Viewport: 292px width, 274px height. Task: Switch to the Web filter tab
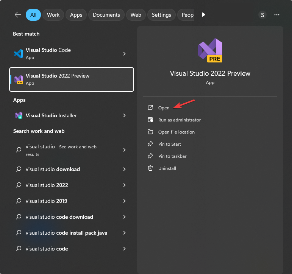pyautogui.click(x=136, y=15)
